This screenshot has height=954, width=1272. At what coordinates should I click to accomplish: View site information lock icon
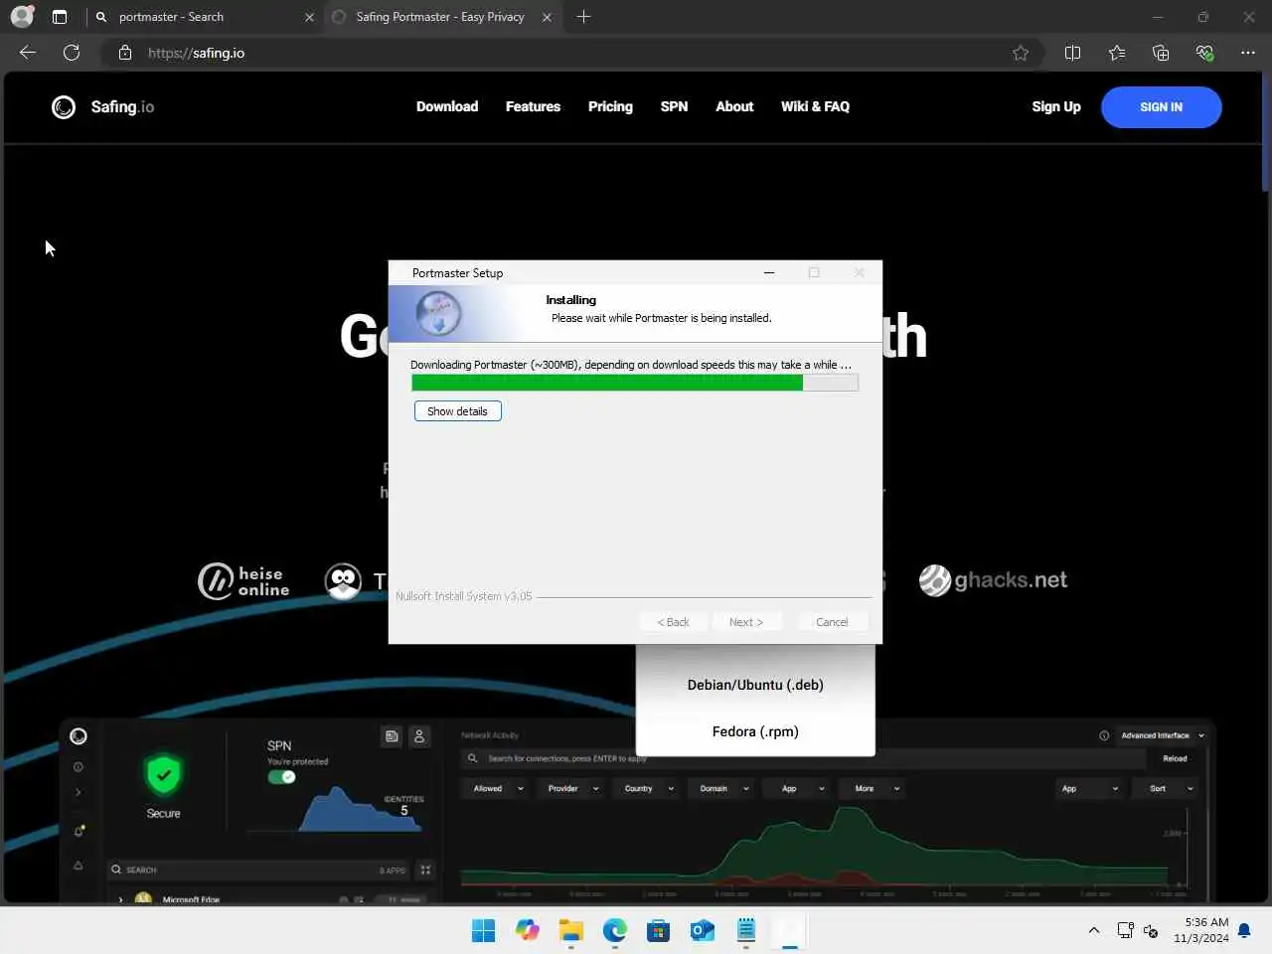[x=125, y=53]
